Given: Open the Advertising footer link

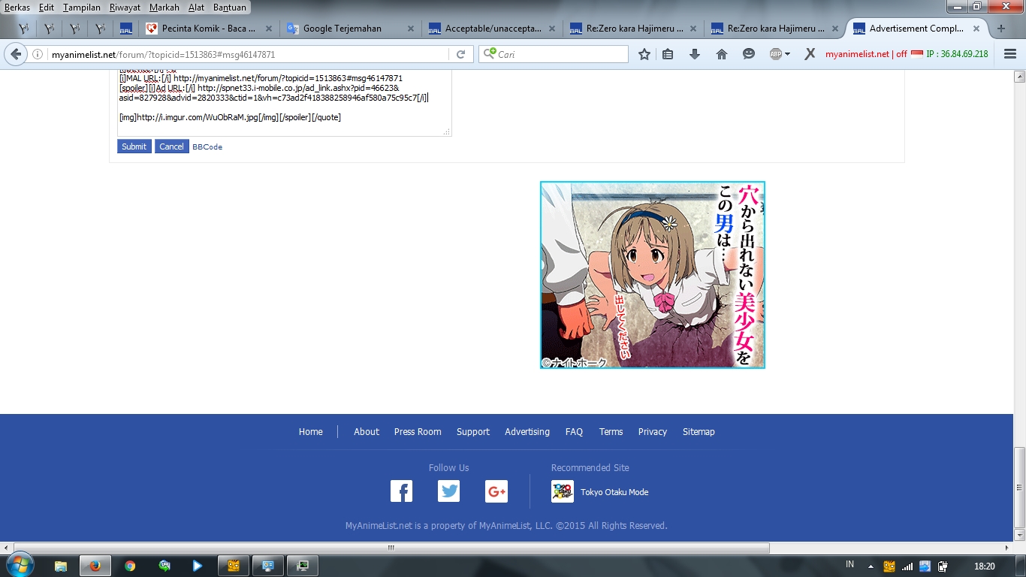Looking at the screenshot, I should tap(527, 432).
